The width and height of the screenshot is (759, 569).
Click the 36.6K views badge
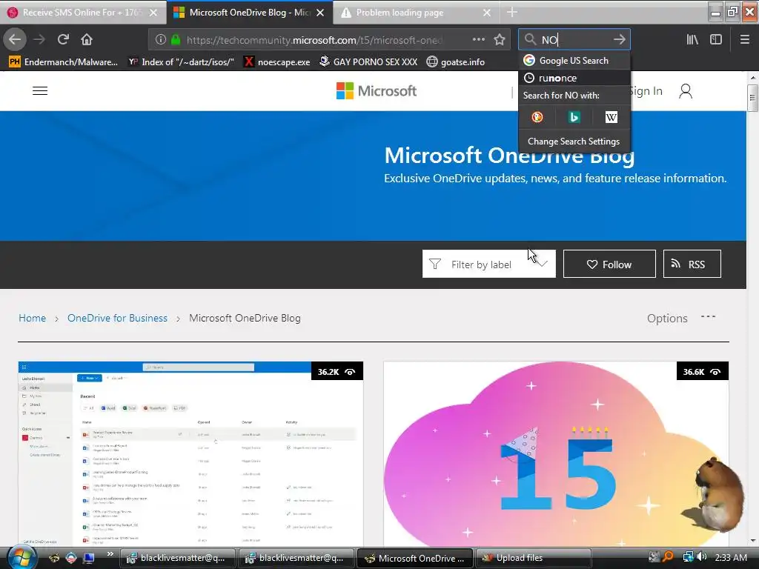703,372
